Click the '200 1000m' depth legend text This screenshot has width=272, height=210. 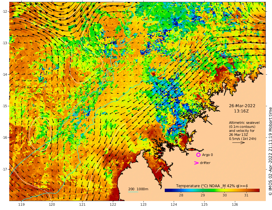click(138, 189)
